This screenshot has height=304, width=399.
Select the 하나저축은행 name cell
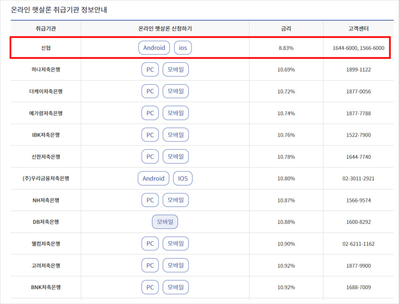46,69
